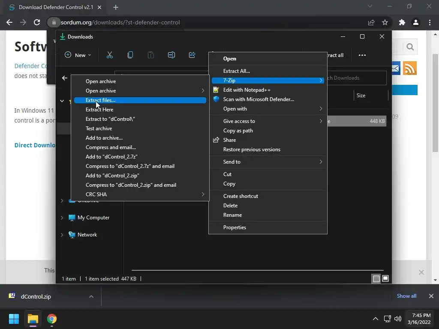This screenshot has width=439, height=329.
Task: Click the Rename icon in Explorer toolbar
Action: point(171,55)
